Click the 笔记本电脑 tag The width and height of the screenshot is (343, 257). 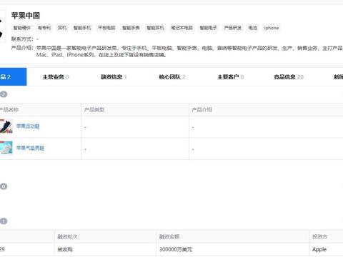coord(182,28)
